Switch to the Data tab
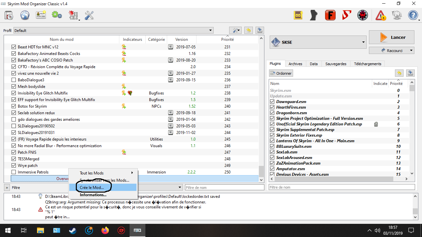 point(314,64)
